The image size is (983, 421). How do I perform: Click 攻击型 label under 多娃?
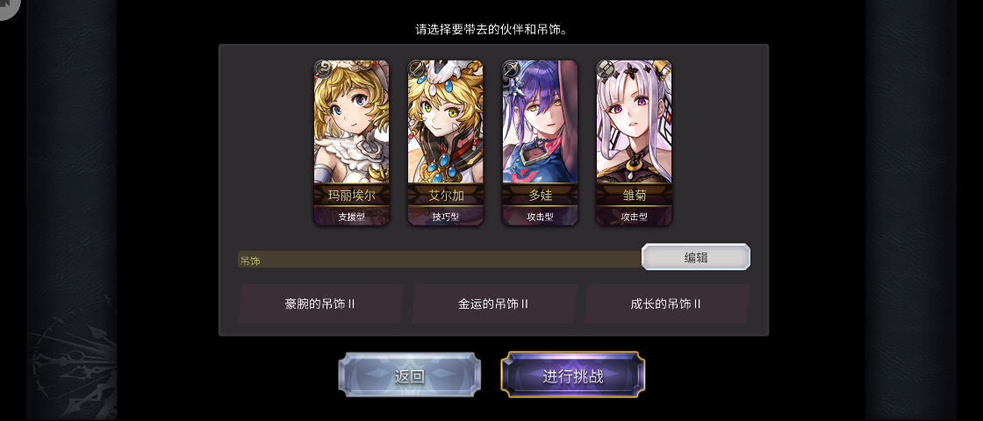[x=540, y=218]
